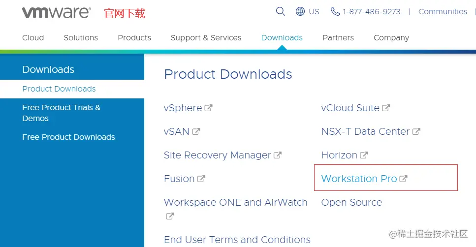Screen dimensions: 476x247
Task: Click external-link icon next to Horizon
Action: 364,155
